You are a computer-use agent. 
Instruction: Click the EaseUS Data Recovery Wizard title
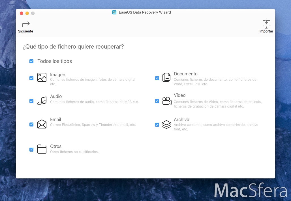point(145,12)
